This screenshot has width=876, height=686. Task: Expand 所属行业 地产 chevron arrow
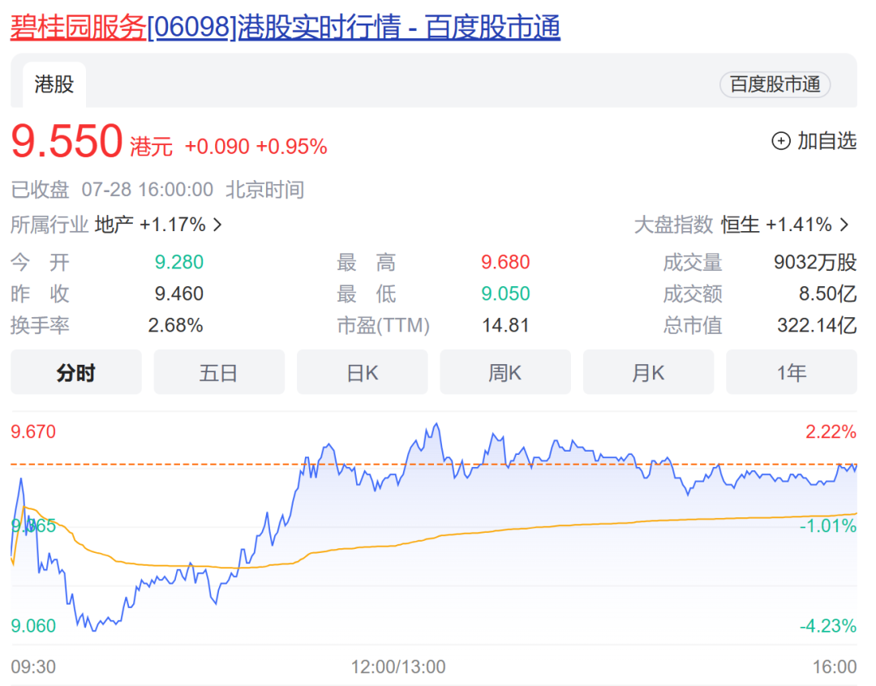pyautogui.click(x=218, y=225)
